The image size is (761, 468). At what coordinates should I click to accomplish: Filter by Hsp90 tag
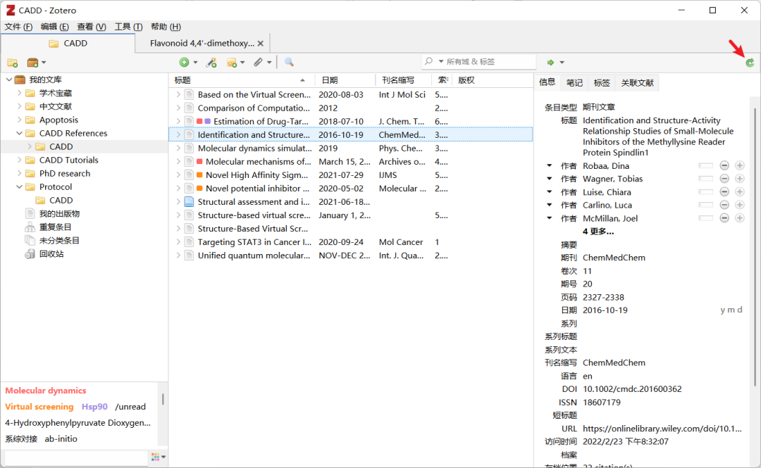coord(94,406)
